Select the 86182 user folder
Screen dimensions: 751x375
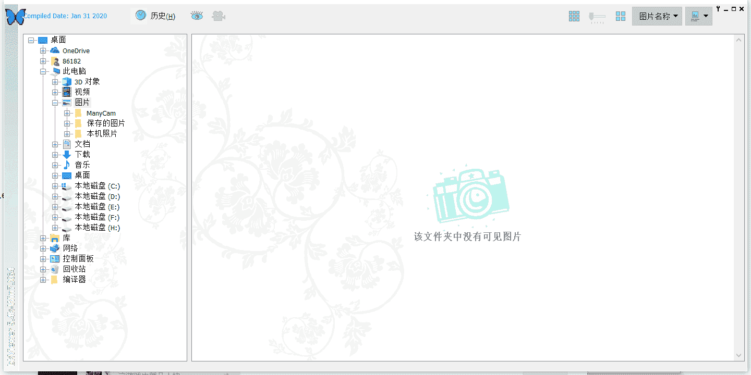point(72,61)
